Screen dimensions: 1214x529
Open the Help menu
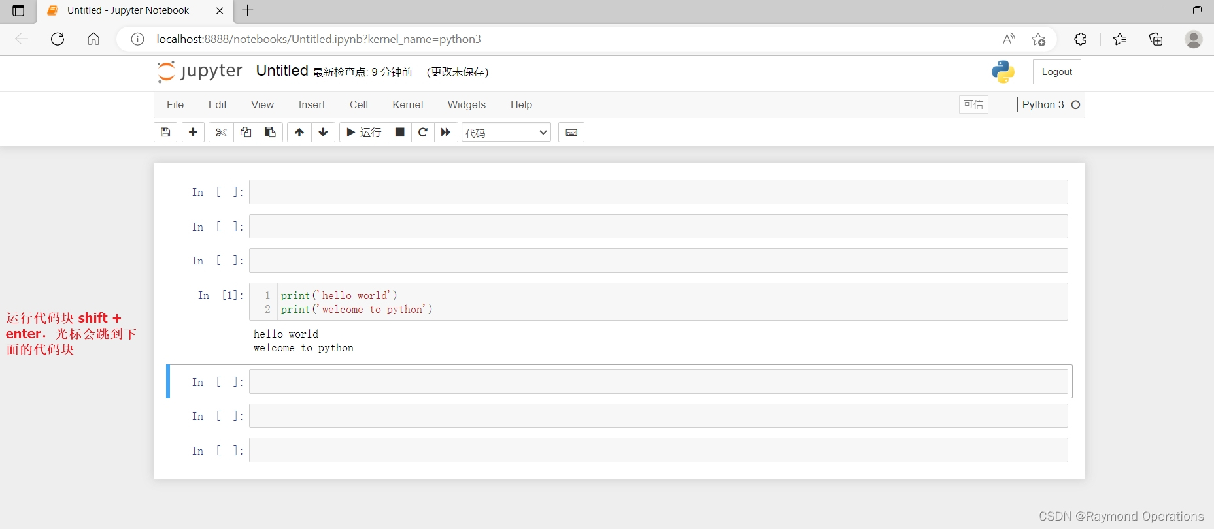point(521,104)
